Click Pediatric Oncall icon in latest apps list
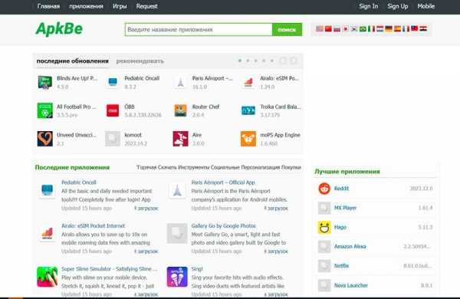This screenshot has height=299, width=460. pos(48,190)
